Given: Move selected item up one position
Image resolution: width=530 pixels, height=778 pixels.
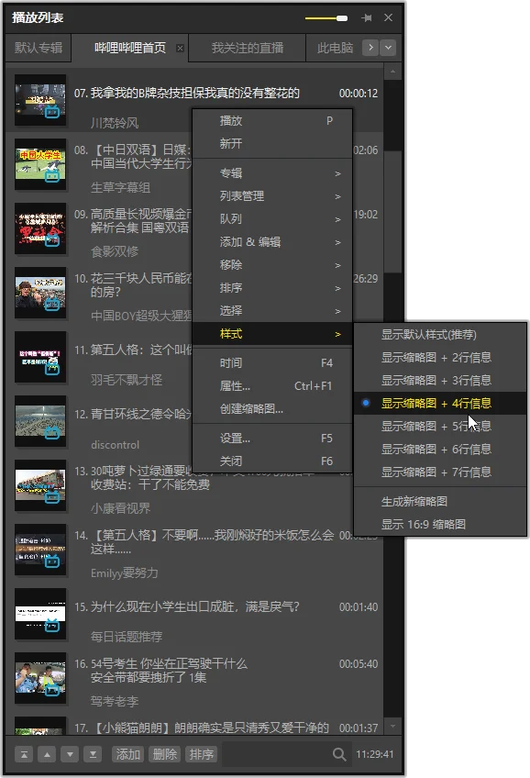Looking at the screenshot, I should (x=47, y=755).
